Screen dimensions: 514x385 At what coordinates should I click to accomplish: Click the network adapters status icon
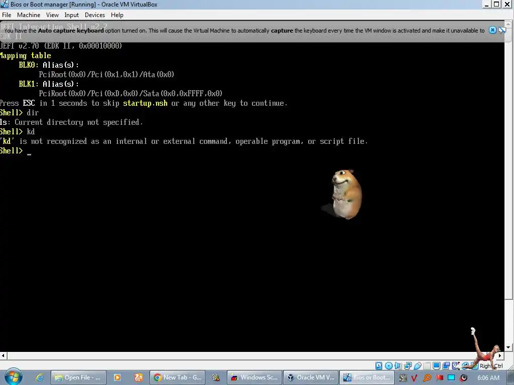tap(408, 365)
